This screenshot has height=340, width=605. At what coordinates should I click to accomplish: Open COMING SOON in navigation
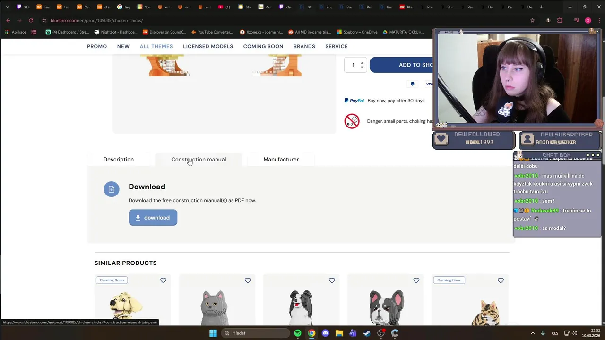(263, 46)
